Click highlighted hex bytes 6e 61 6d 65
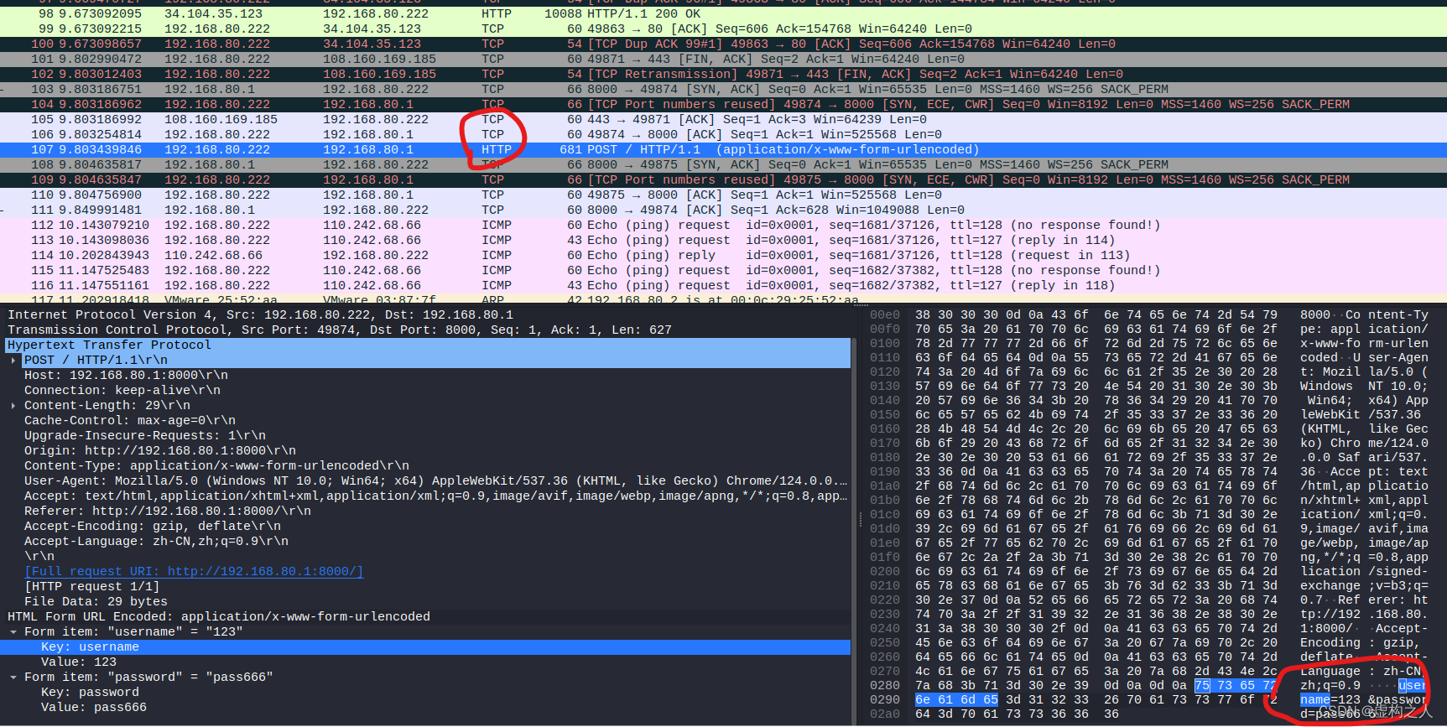The height and width of the screenshot is (727, 1447). point(956,699)
